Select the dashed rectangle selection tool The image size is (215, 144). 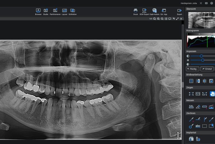[x=204, y=126]
